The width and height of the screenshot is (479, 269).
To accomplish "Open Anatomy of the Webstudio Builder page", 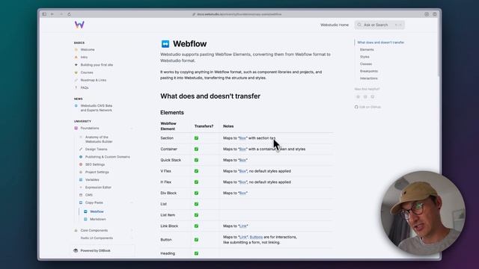I will [x=99, y=140].
